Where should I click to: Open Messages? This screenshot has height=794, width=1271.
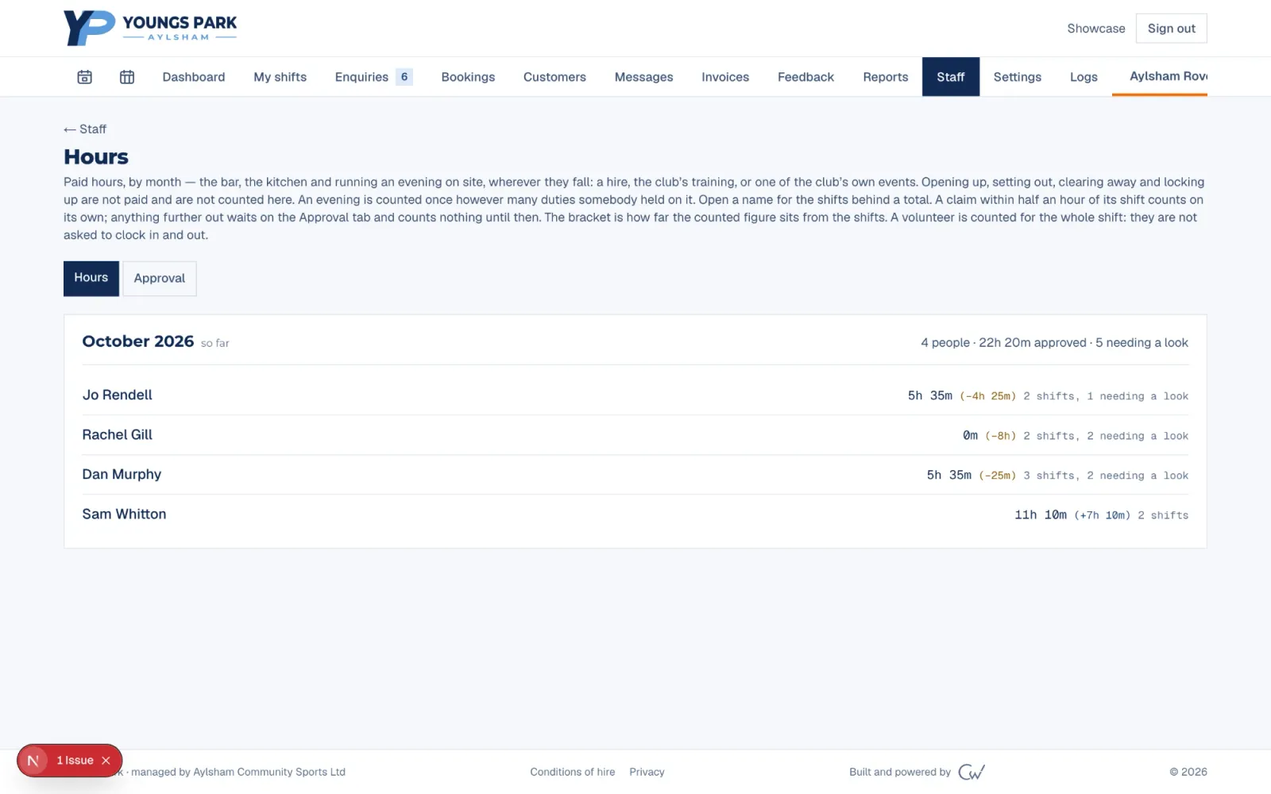[x=643, y=77]
